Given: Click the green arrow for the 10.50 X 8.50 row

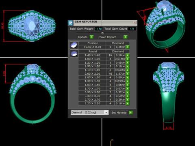Looking at the screenshot, I should 128,47.
